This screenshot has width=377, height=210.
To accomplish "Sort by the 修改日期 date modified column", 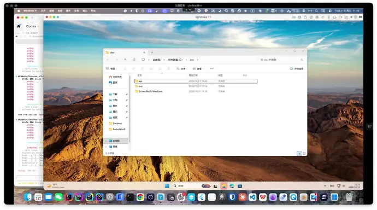I will (192, 75).
